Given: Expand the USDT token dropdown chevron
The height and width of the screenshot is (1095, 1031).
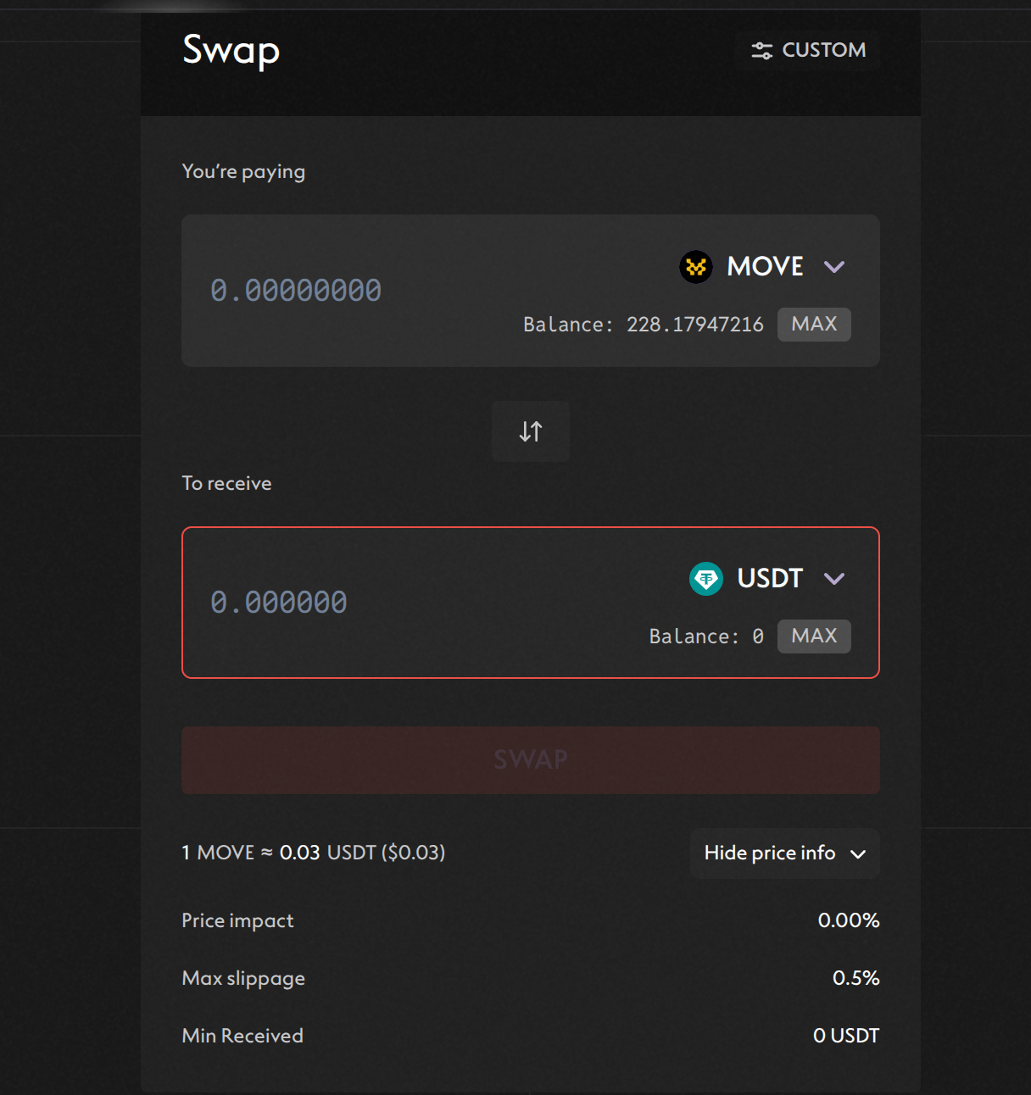Looking at the screenshot, I should point(834,579).
